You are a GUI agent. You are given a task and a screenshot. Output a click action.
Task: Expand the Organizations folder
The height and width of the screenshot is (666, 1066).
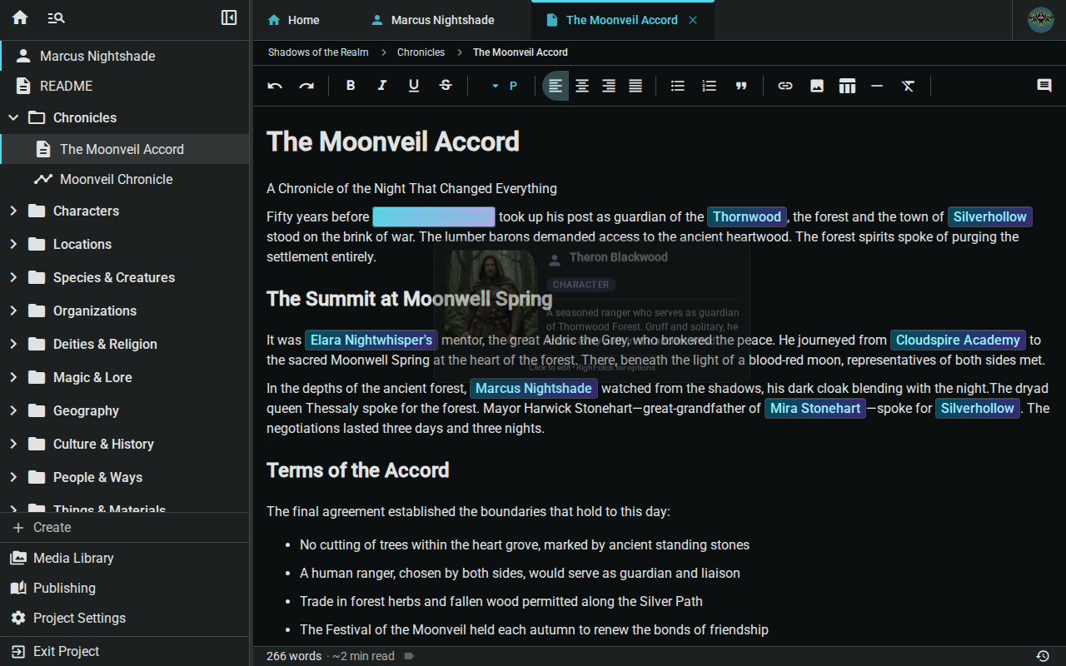13,311
